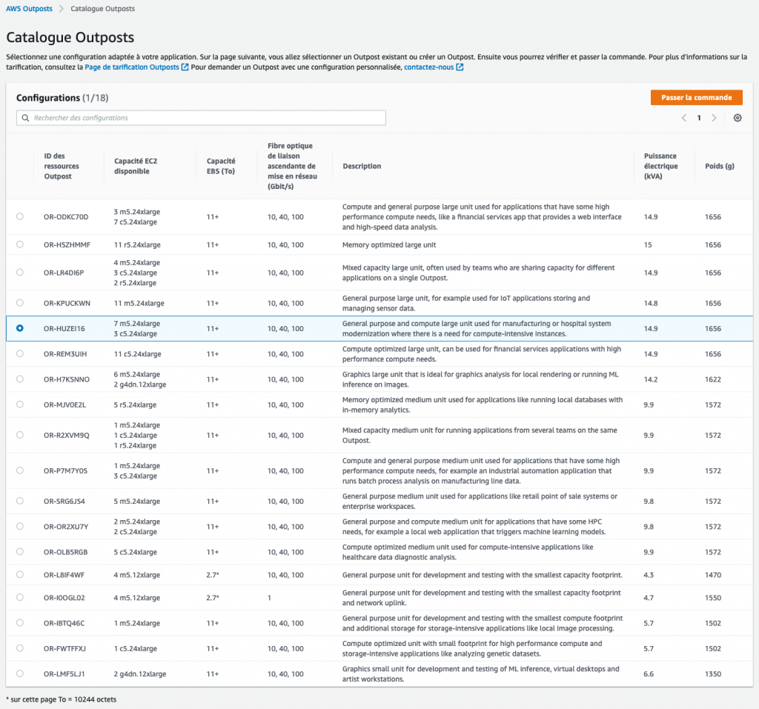Select radio button for OR-REM3UIH

pyautogui.click(x=20, y=354)
